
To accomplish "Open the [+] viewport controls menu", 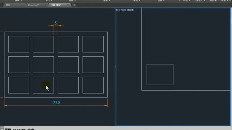I will [117, 10].
